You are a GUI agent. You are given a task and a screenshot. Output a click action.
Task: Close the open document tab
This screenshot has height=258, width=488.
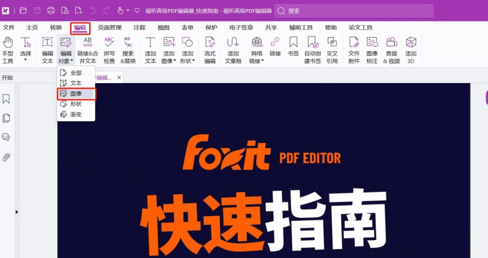(x=119, y=77)
